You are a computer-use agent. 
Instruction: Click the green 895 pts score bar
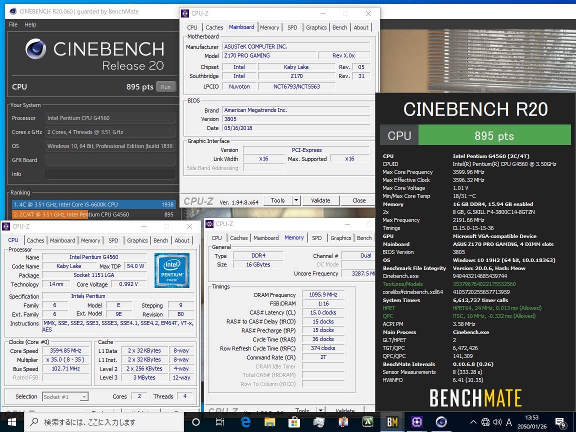coord(494,136)
